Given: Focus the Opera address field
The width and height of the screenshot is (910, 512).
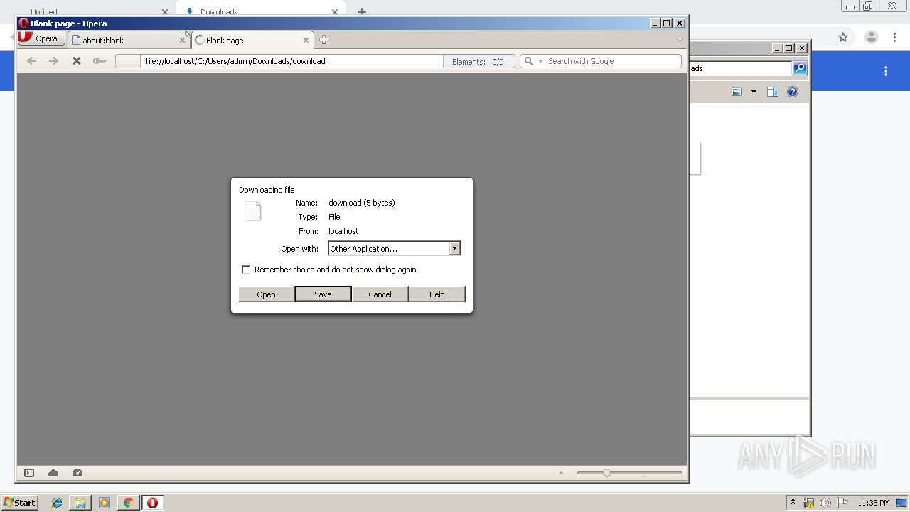Looking at the screenshot, I should (291, 61).
